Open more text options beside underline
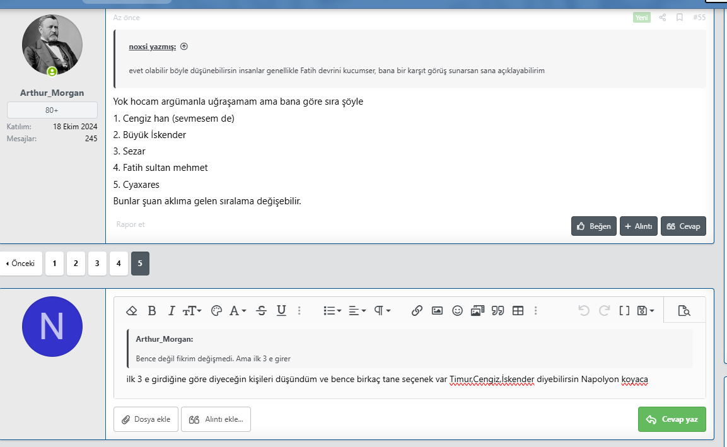Screen dimensions: 727x447 coord(299,311)
